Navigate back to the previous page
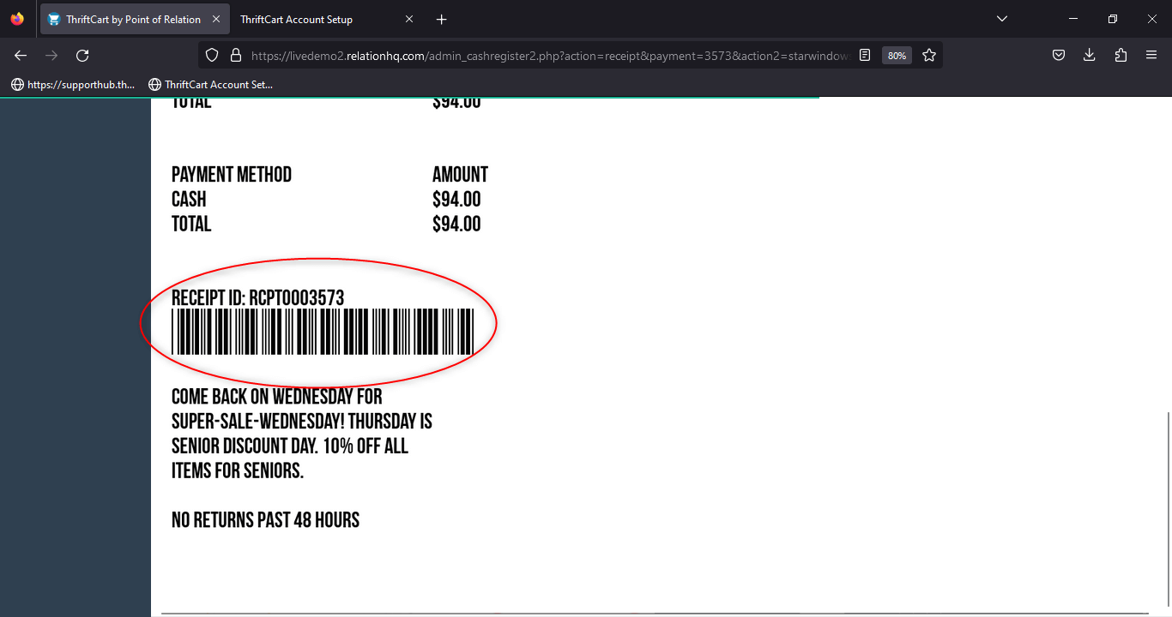This screenshot has height=617, width=1172. (x=20, y=55)
